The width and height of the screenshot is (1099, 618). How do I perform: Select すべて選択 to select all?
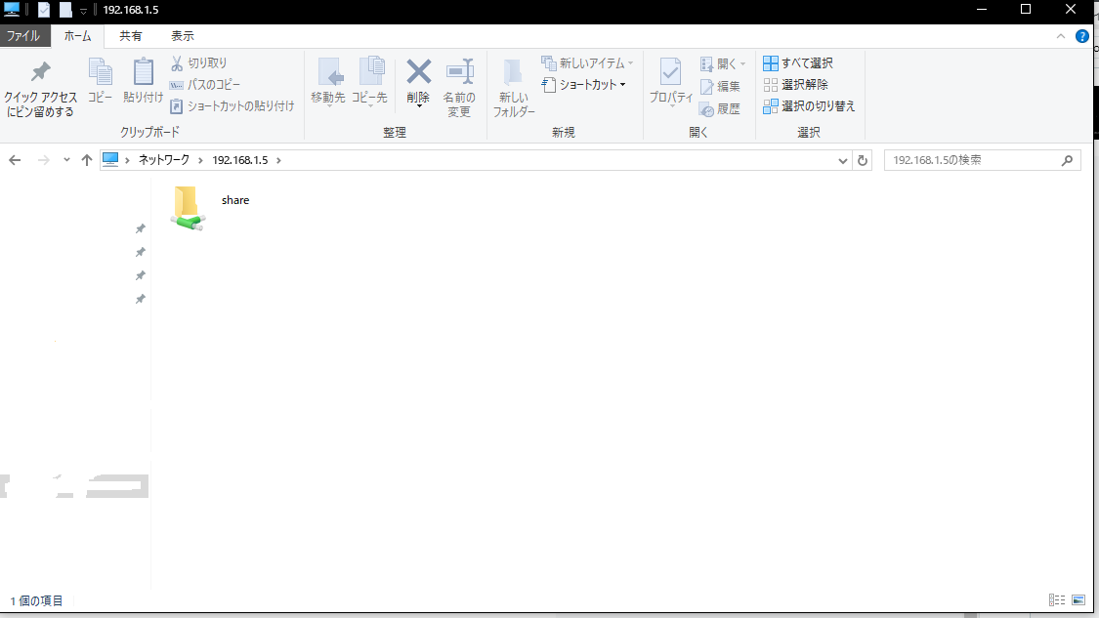pos(807,62)
